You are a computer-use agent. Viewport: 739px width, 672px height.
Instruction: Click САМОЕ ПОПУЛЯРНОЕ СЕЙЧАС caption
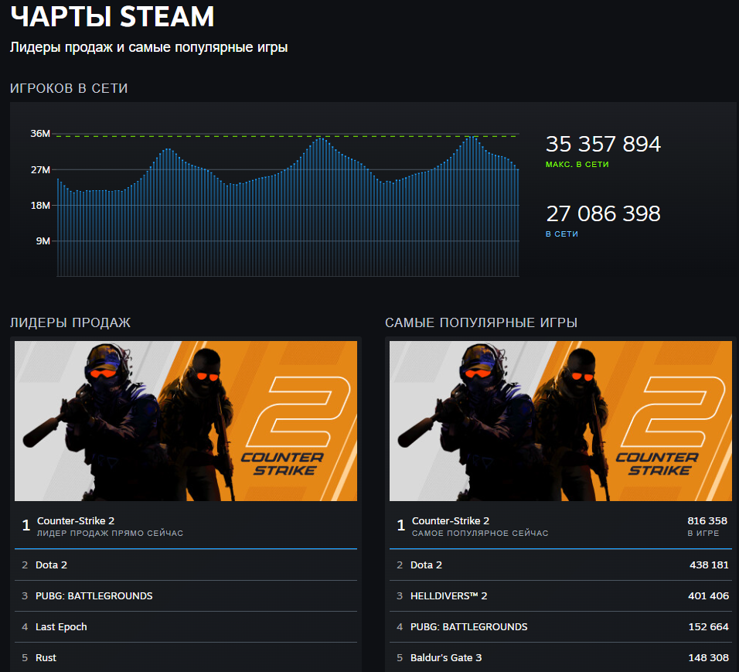tap(480, 534)
